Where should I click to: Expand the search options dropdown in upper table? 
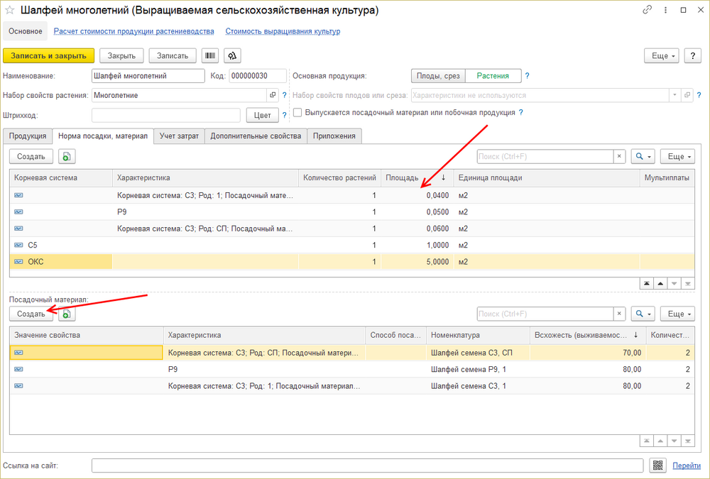643,157
